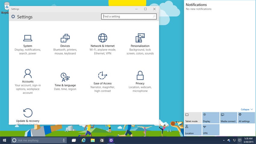Viewport: 256px width, 144px height.
Task: Open the System settings category
Action: pyautogui.click(x=28, y=38)
